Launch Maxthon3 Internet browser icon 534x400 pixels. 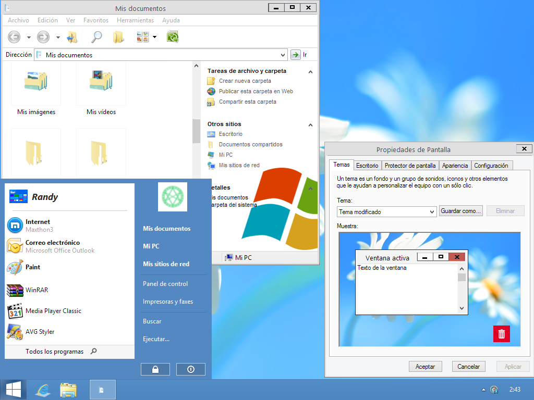tap(15, 225)
